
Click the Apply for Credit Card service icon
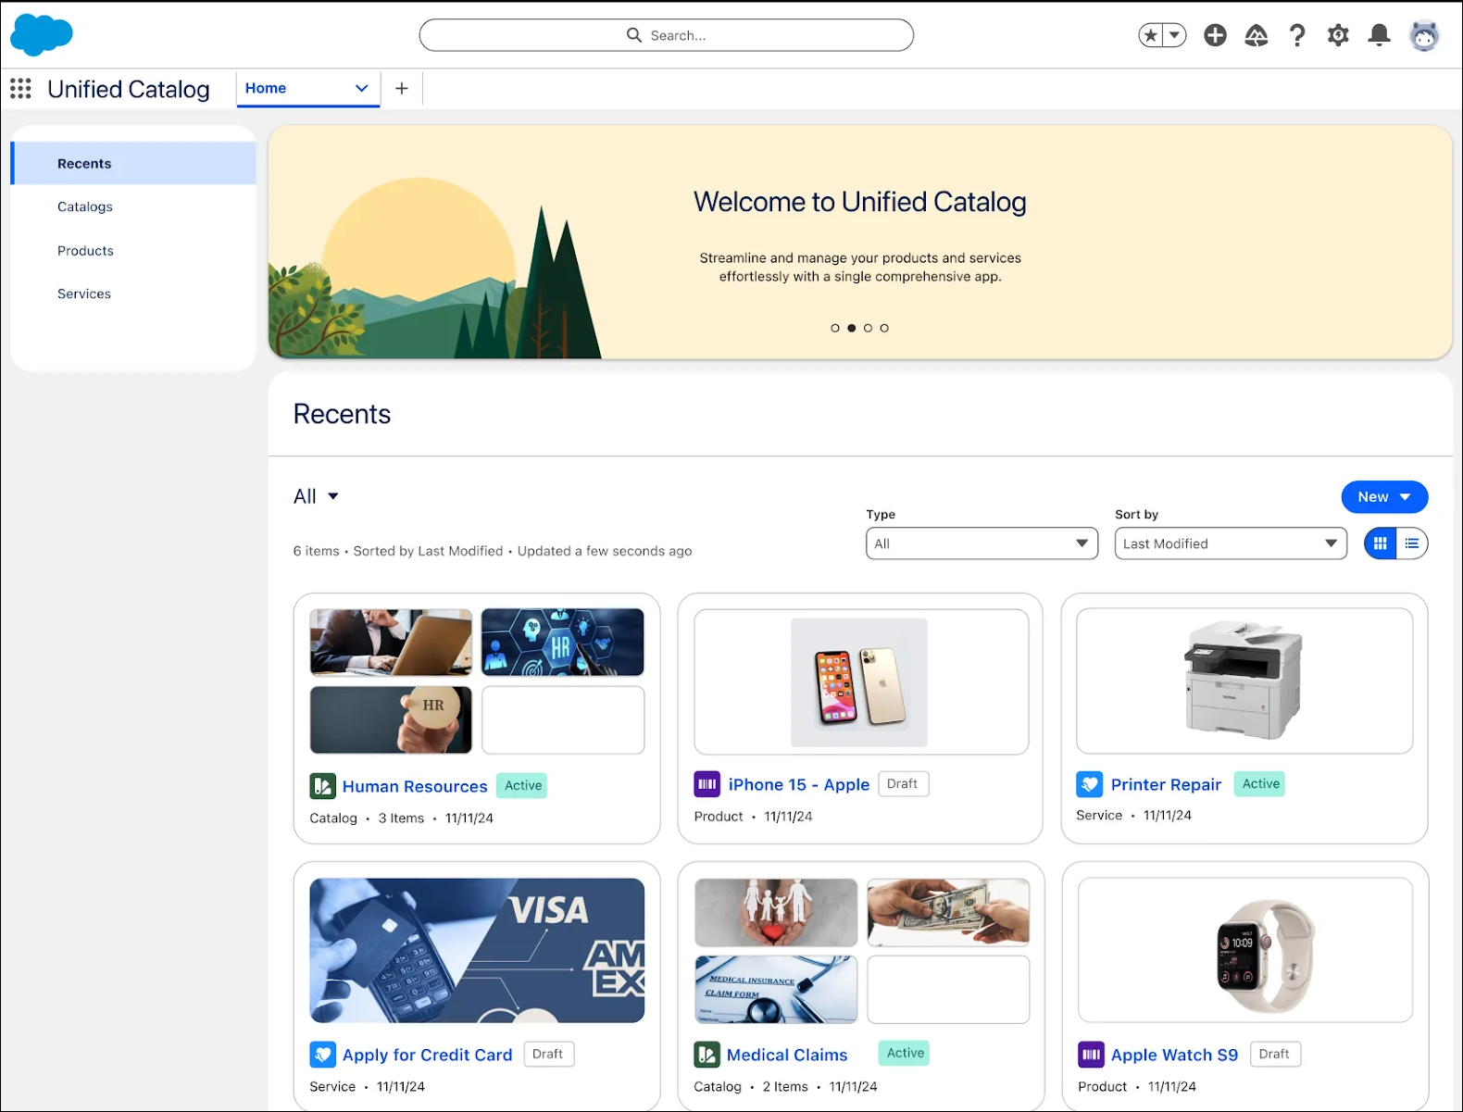[x=322, y=1055]
